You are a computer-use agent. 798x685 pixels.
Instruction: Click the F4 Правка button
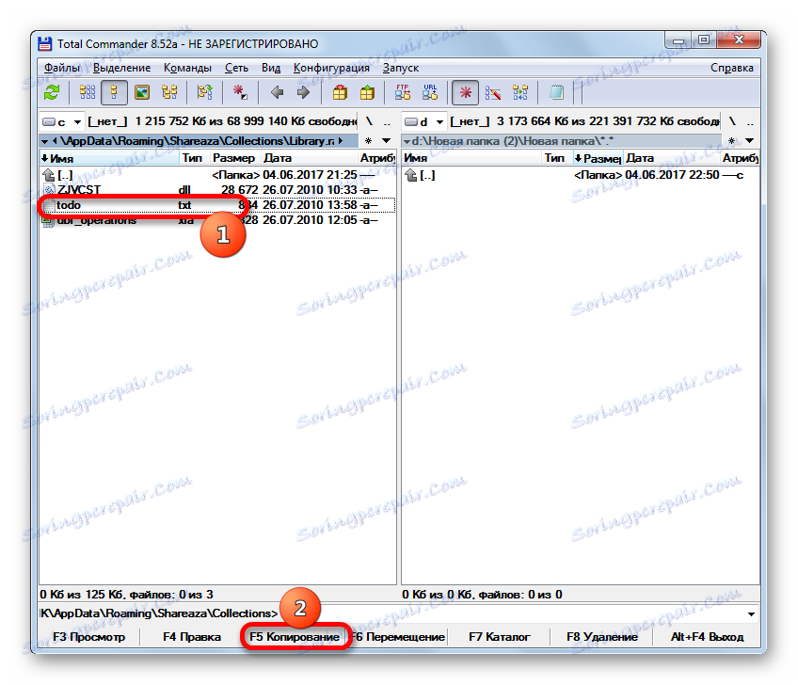(x=192, y=637)
